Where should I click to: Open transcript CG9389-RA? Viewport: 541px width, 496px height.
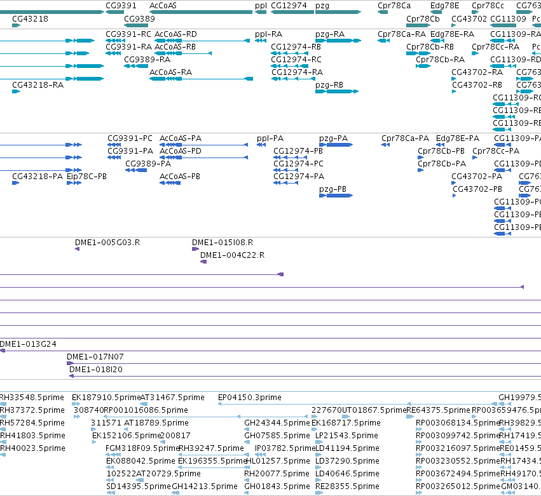147,60
